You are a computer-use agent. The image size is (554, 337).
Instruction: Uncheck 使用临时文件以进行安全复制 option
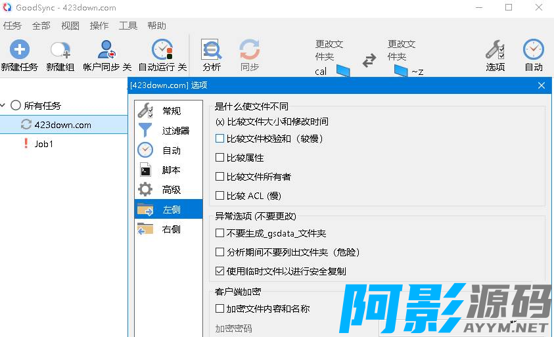pyautogui.click(x=219, y=271)
